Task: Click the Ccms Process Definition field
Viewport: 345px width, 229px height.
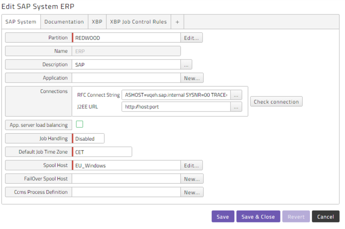Action: tap(126, 192)
